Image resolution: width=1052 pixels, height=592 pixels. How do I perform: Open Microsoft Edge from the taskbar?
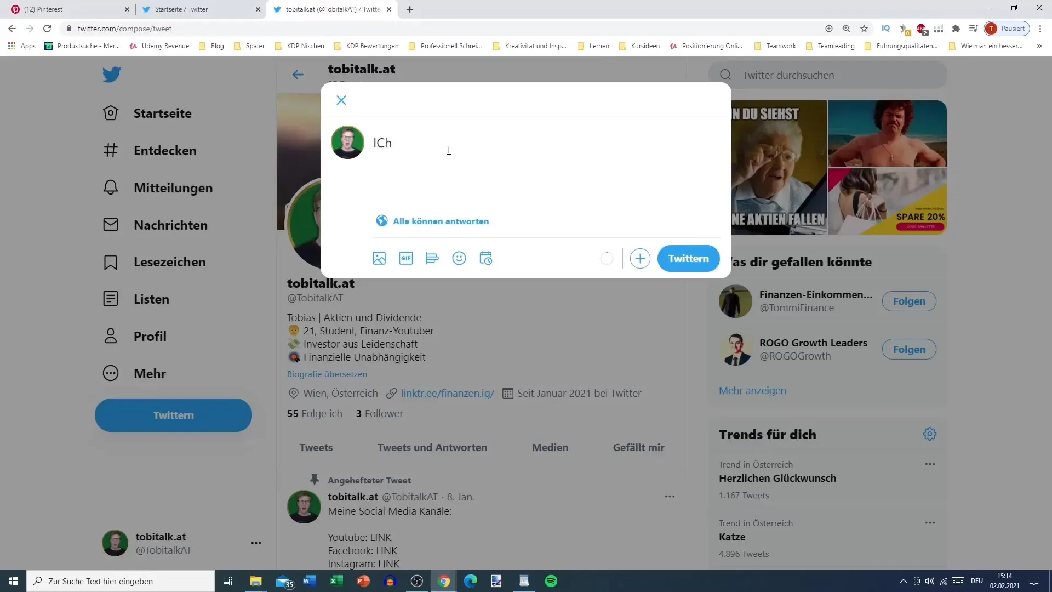point(471,581)
